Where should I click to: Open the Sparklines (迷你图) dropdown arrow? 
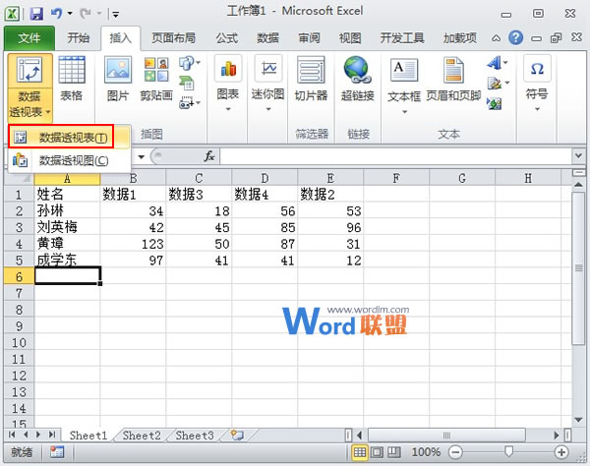[x=268, y=109]
